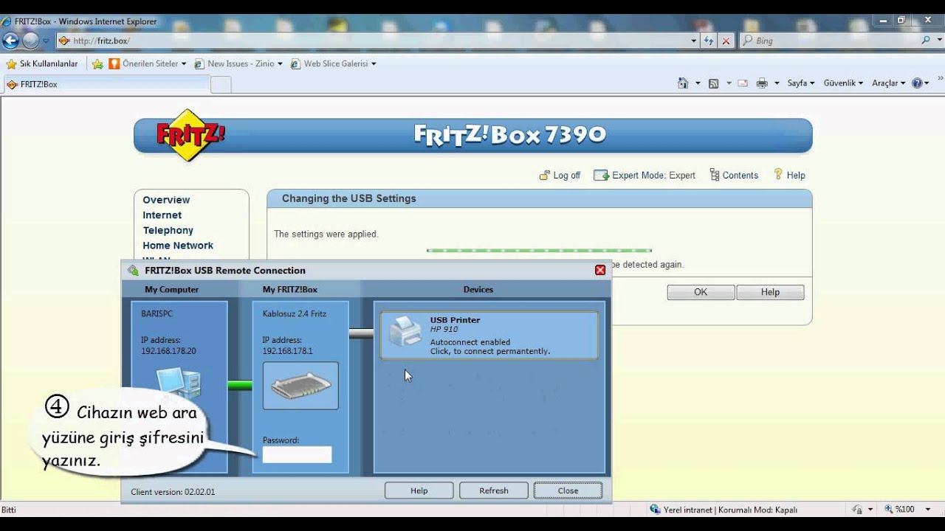
Task: Open Web Slice Galerisi dropdown
Action: click(334, 64)
